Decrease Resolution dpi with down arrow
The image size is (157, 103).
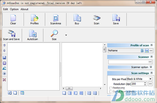(145, 85)
